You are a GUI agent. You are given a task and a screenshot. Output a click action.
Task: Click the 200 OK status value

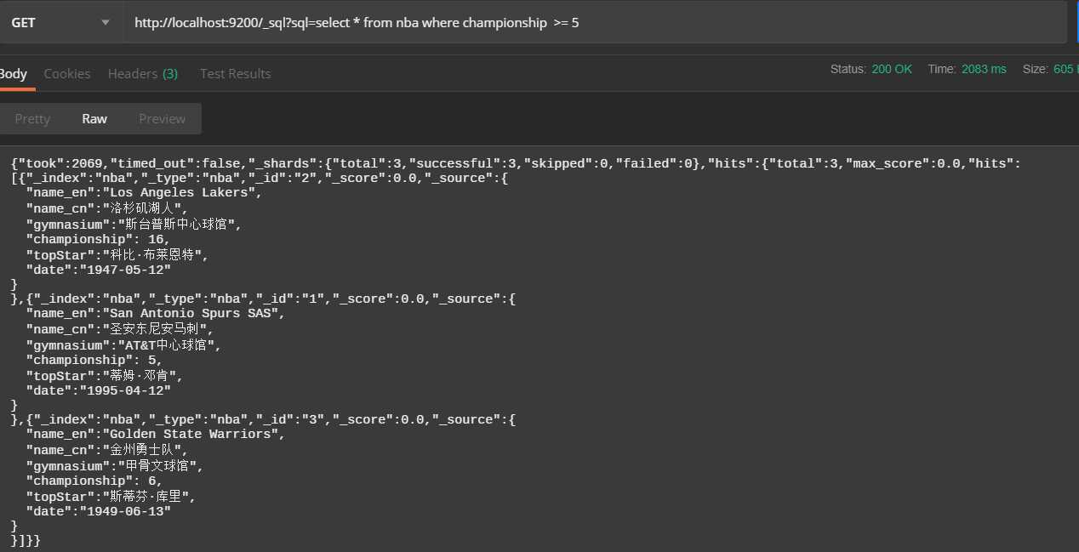[x=892, y=69]
